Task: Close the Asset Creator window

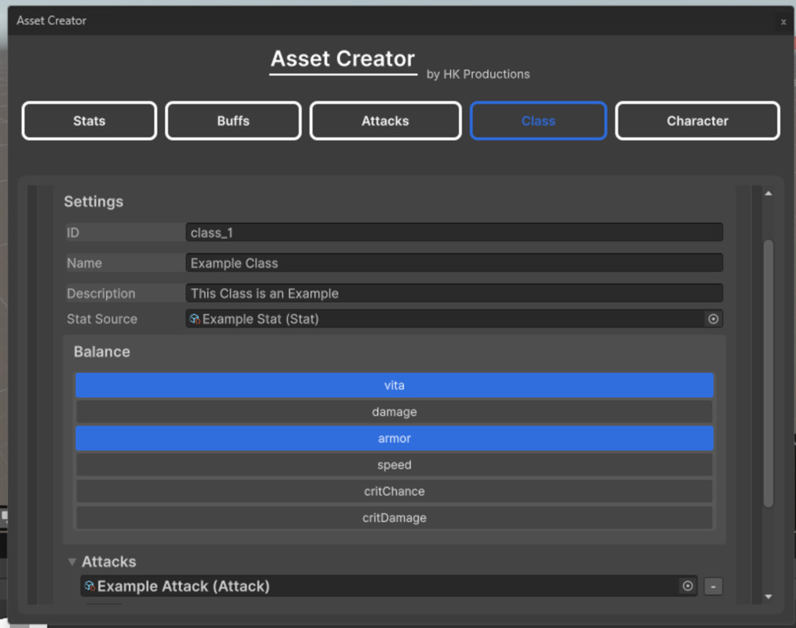Action: (783, 21)
